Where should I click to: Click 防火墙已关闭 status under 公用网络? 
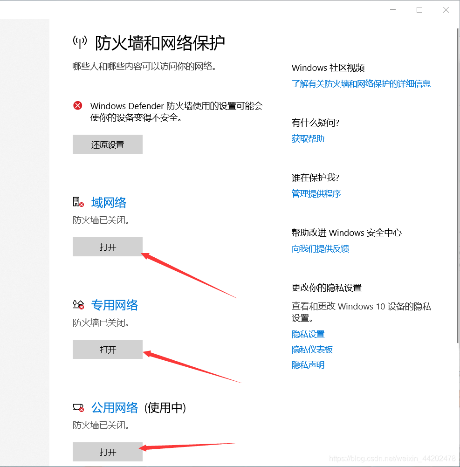pos(101,425)
